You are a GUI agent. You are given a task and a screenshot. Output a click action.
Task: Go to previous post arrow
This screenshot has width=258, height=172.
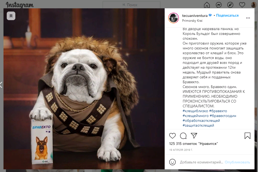[x=1, y=85]
